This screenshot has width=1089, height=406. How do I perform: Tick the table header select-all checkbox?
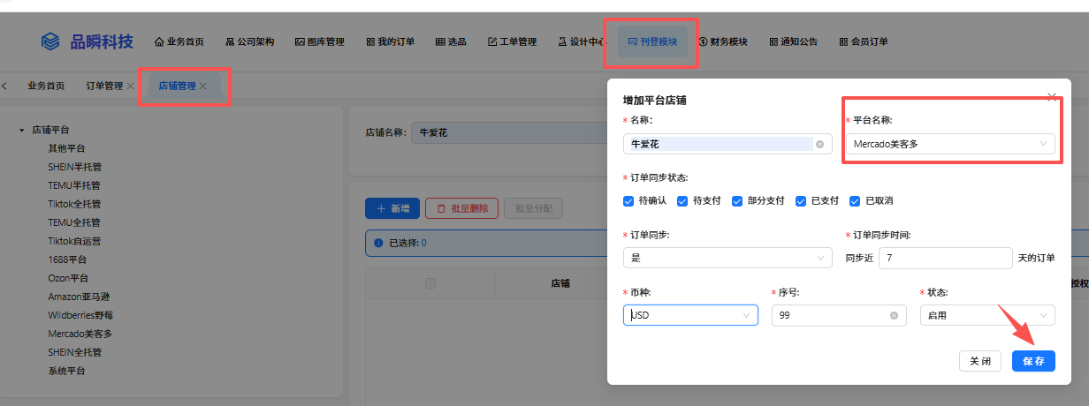click(430, 283)
